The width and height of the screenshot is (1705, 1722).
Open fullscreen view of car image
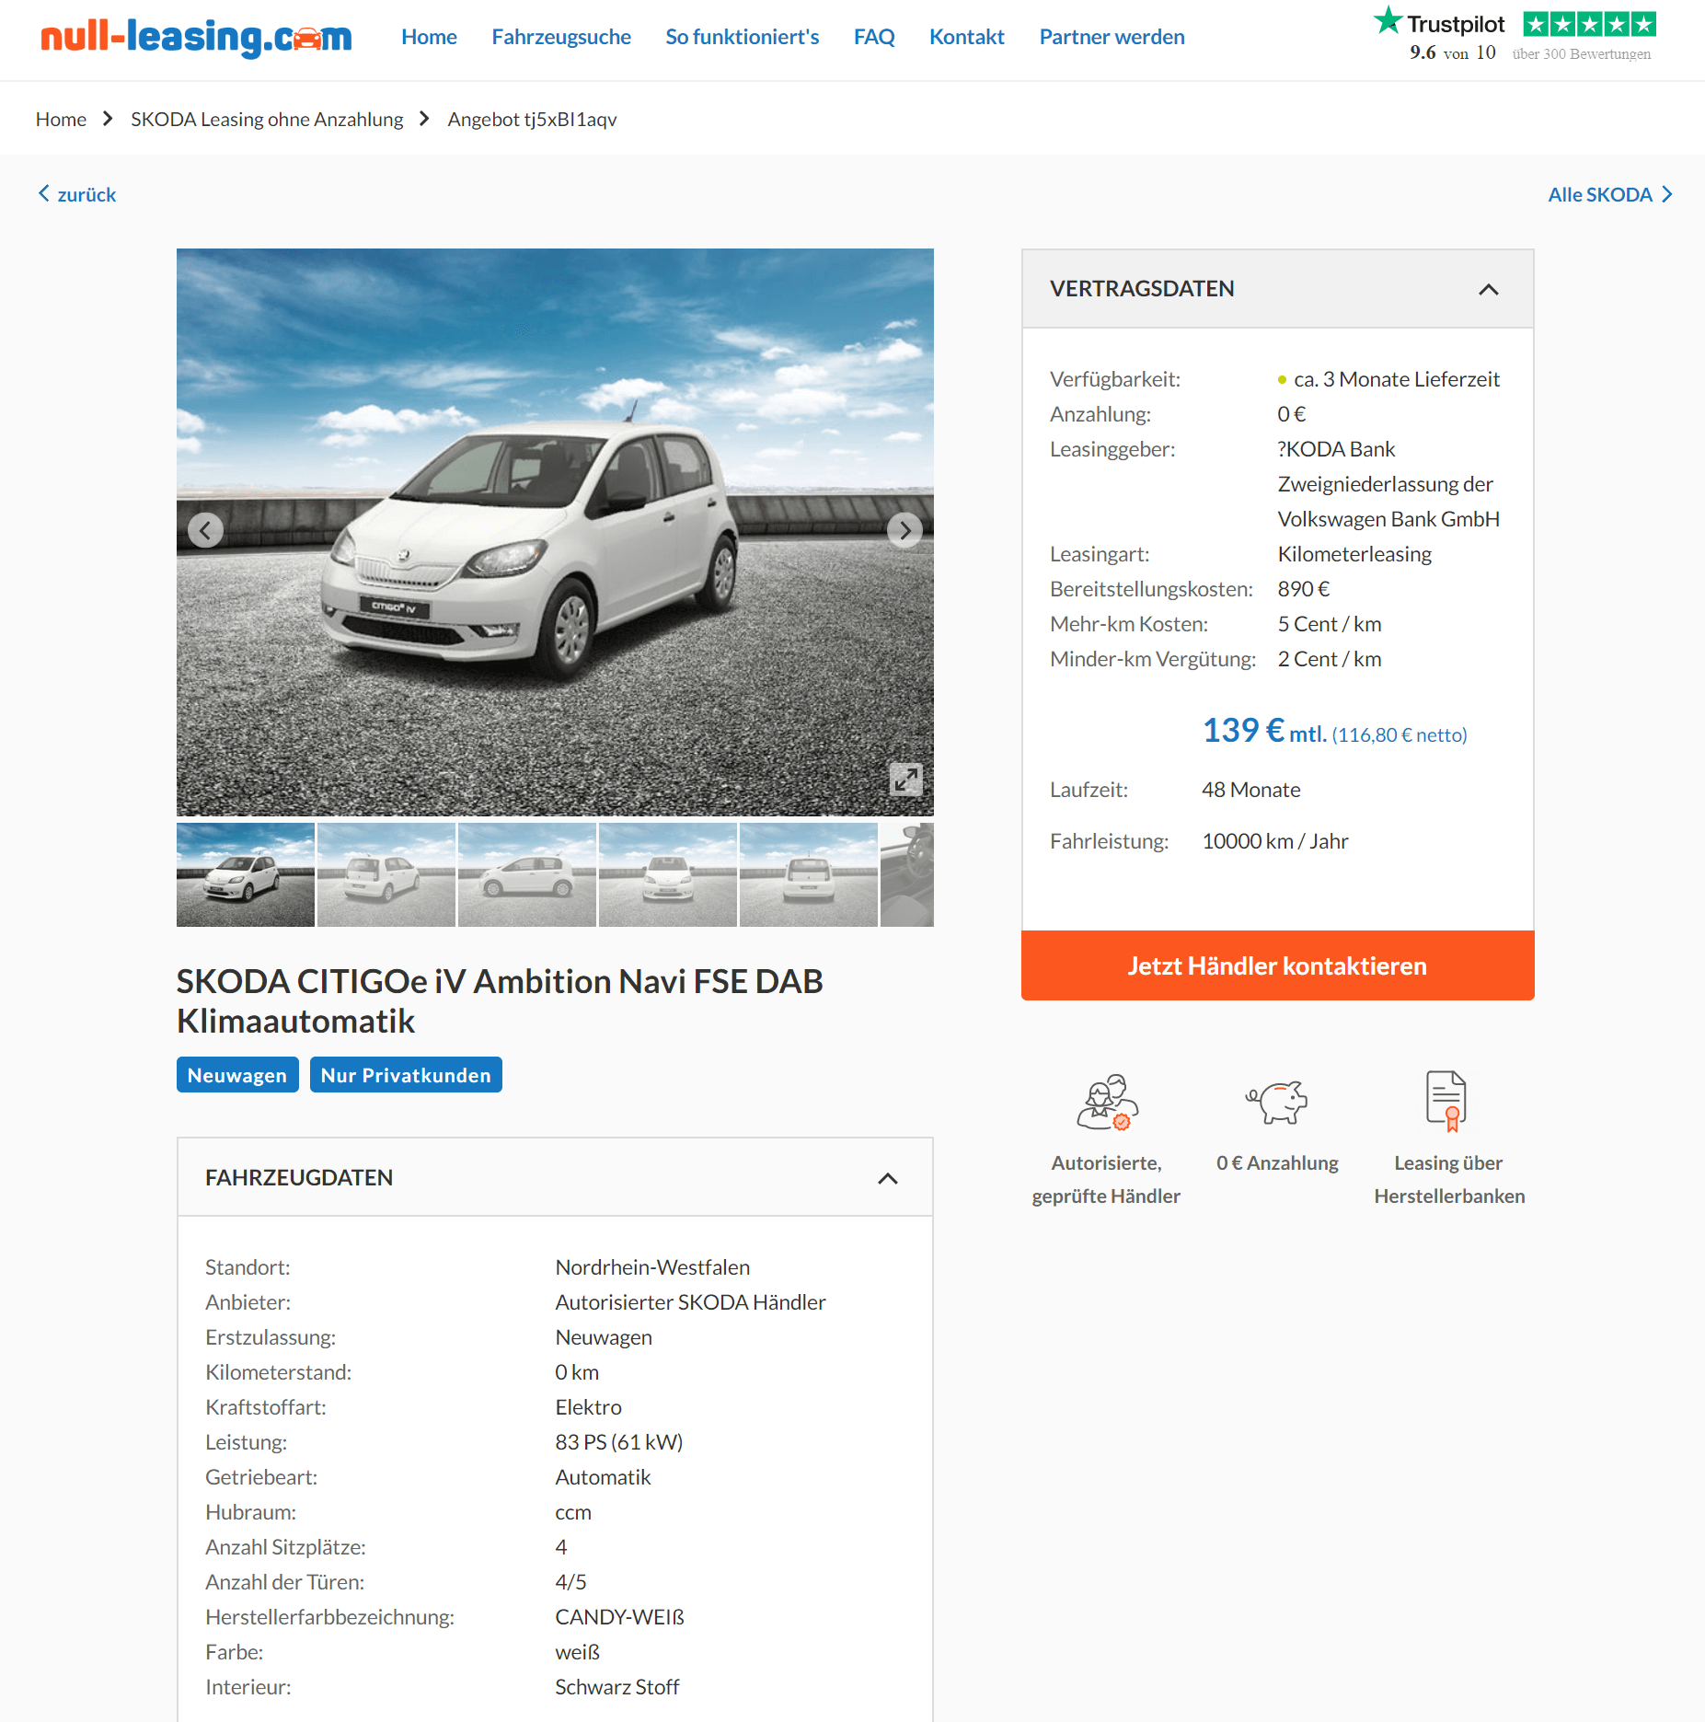(905, 779)
